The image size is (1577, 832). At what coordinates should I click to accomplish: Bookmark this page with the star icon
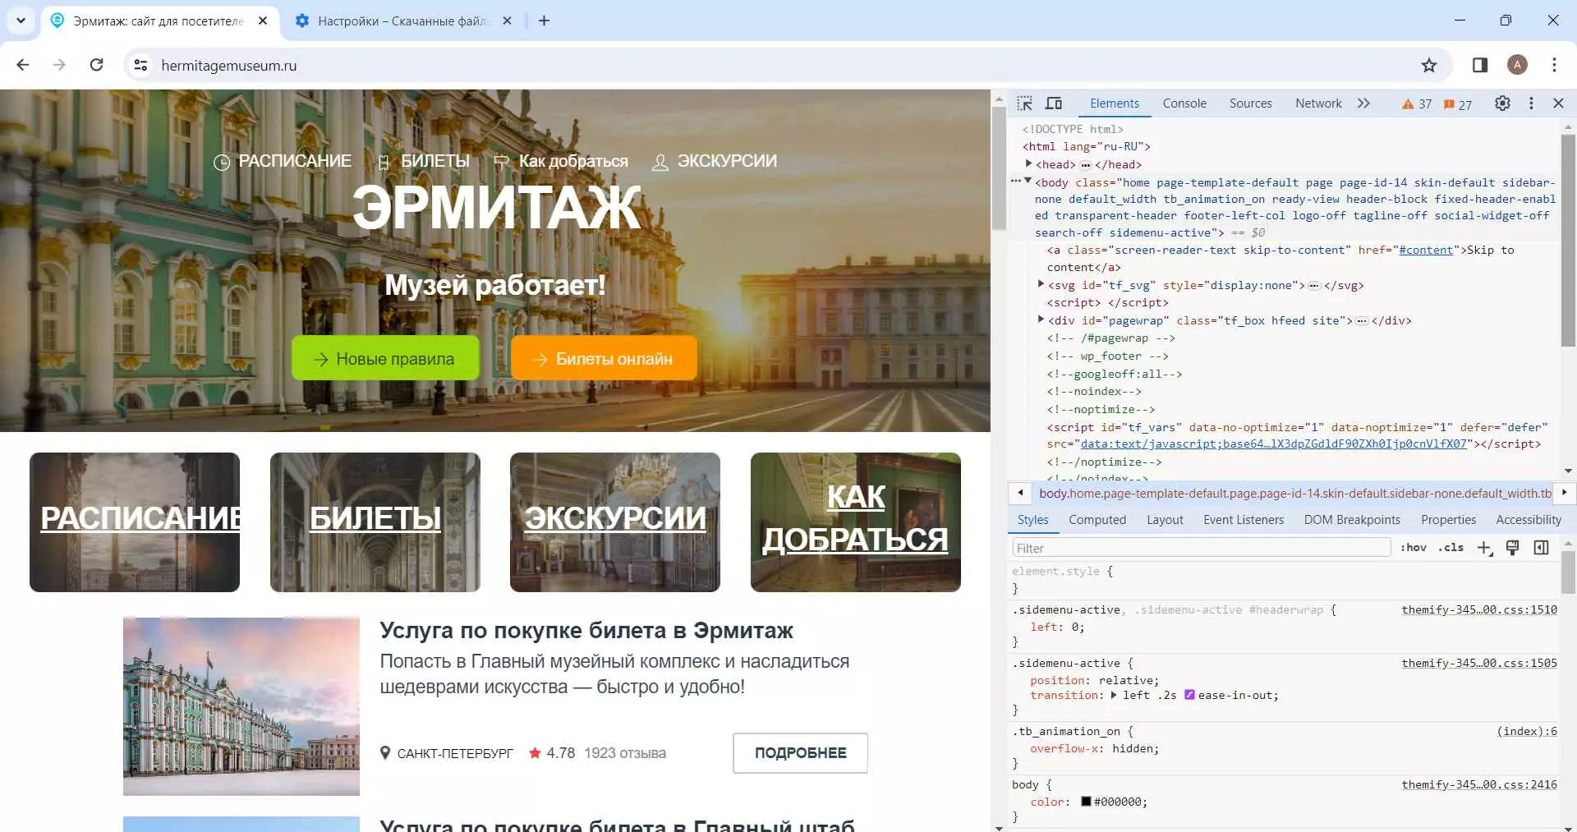1429,66
